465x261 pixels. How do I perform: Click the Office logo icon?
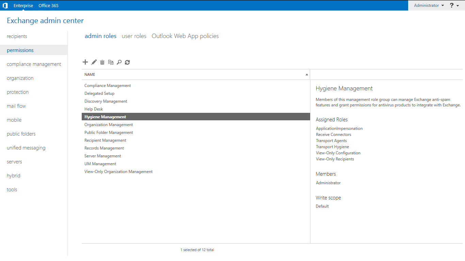click(x=5, y=5)
